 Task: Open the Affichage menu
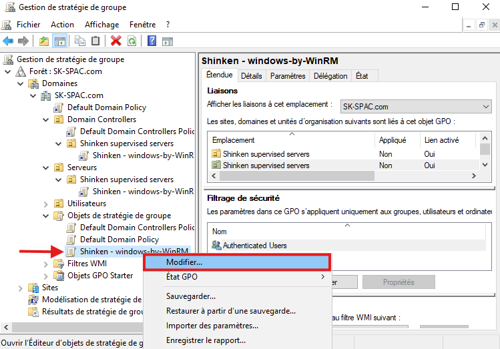[101, 24]
